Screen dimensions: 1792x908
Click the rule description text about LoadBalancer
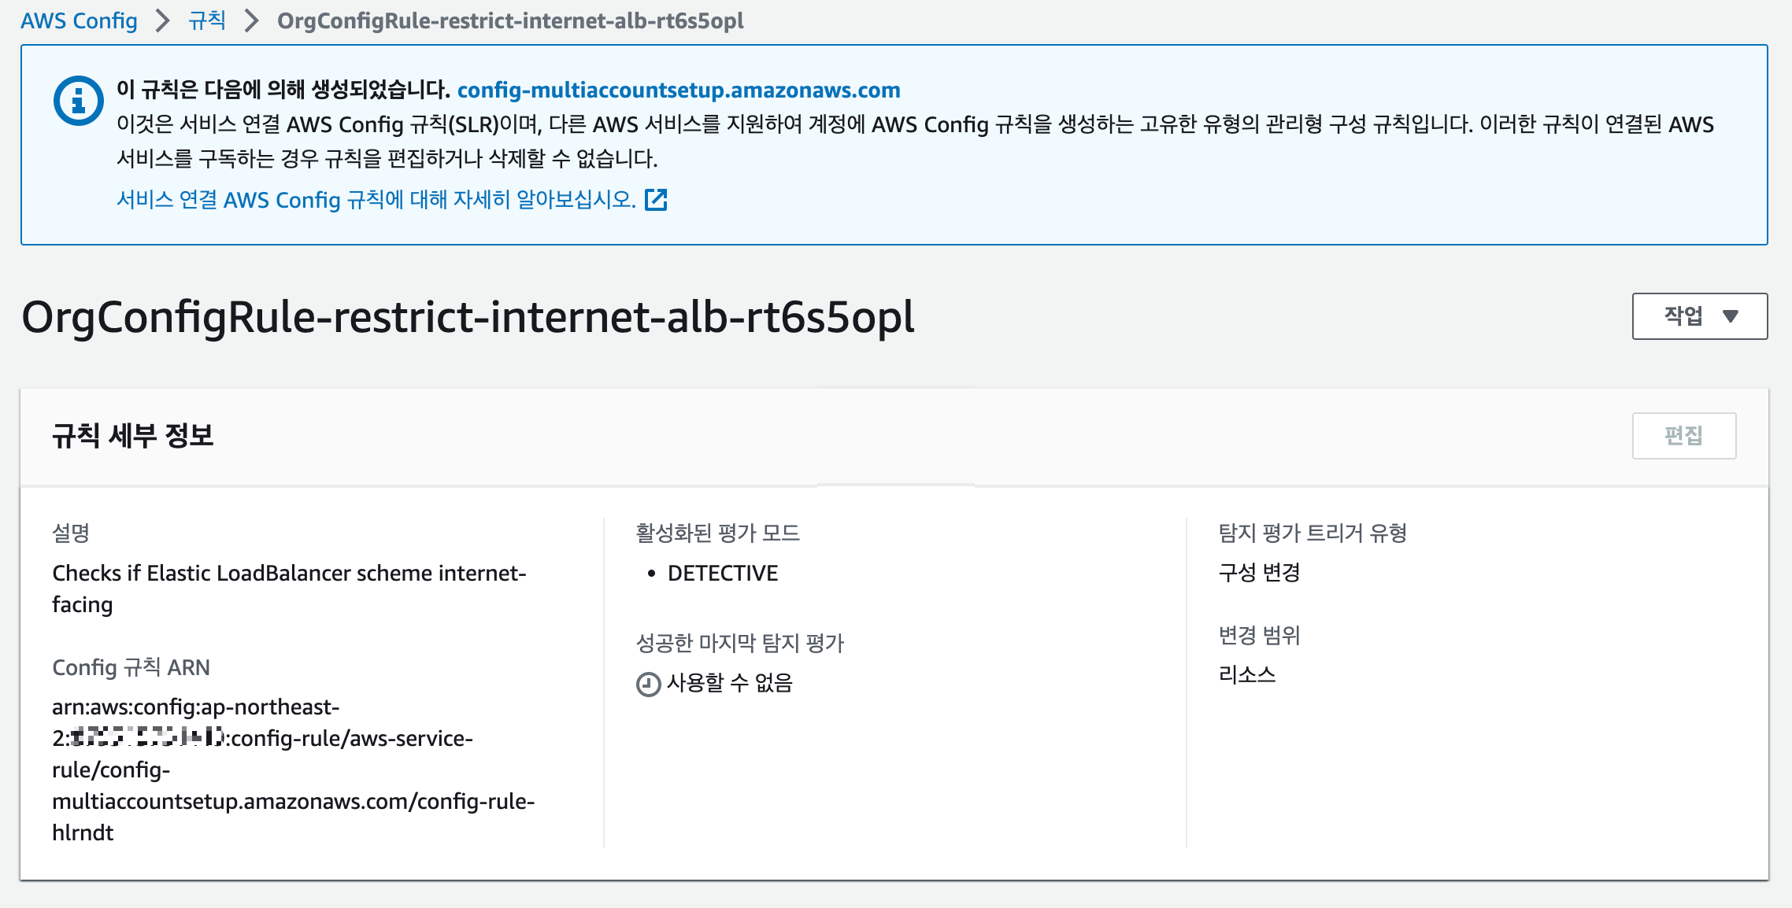coord(288,588)
